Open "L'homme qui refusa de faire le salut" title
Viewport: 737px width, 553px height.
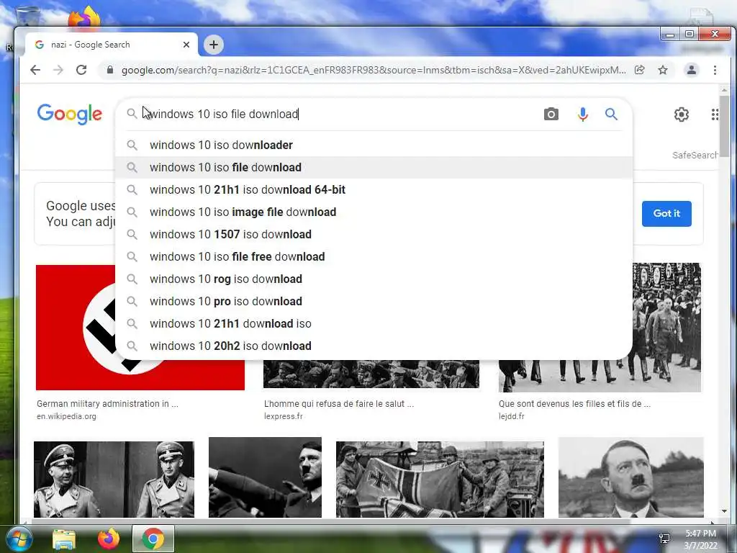coord(339,403)
